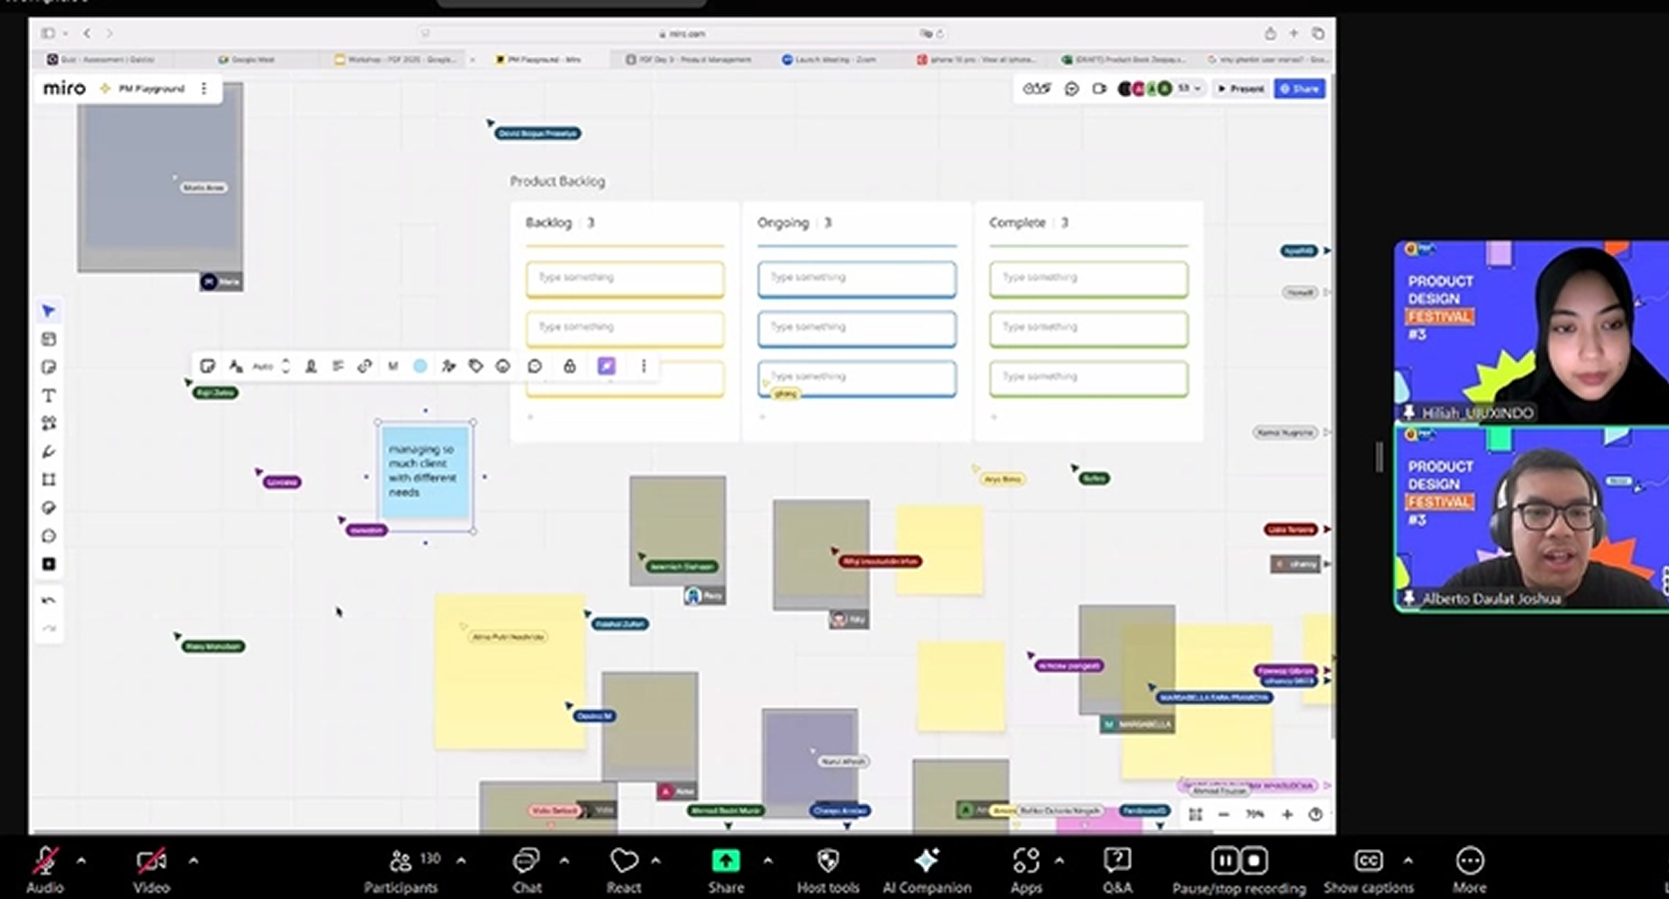Click the blue Share button in Miro
Screen dimensions: 1669x899
click(1299, 89)
